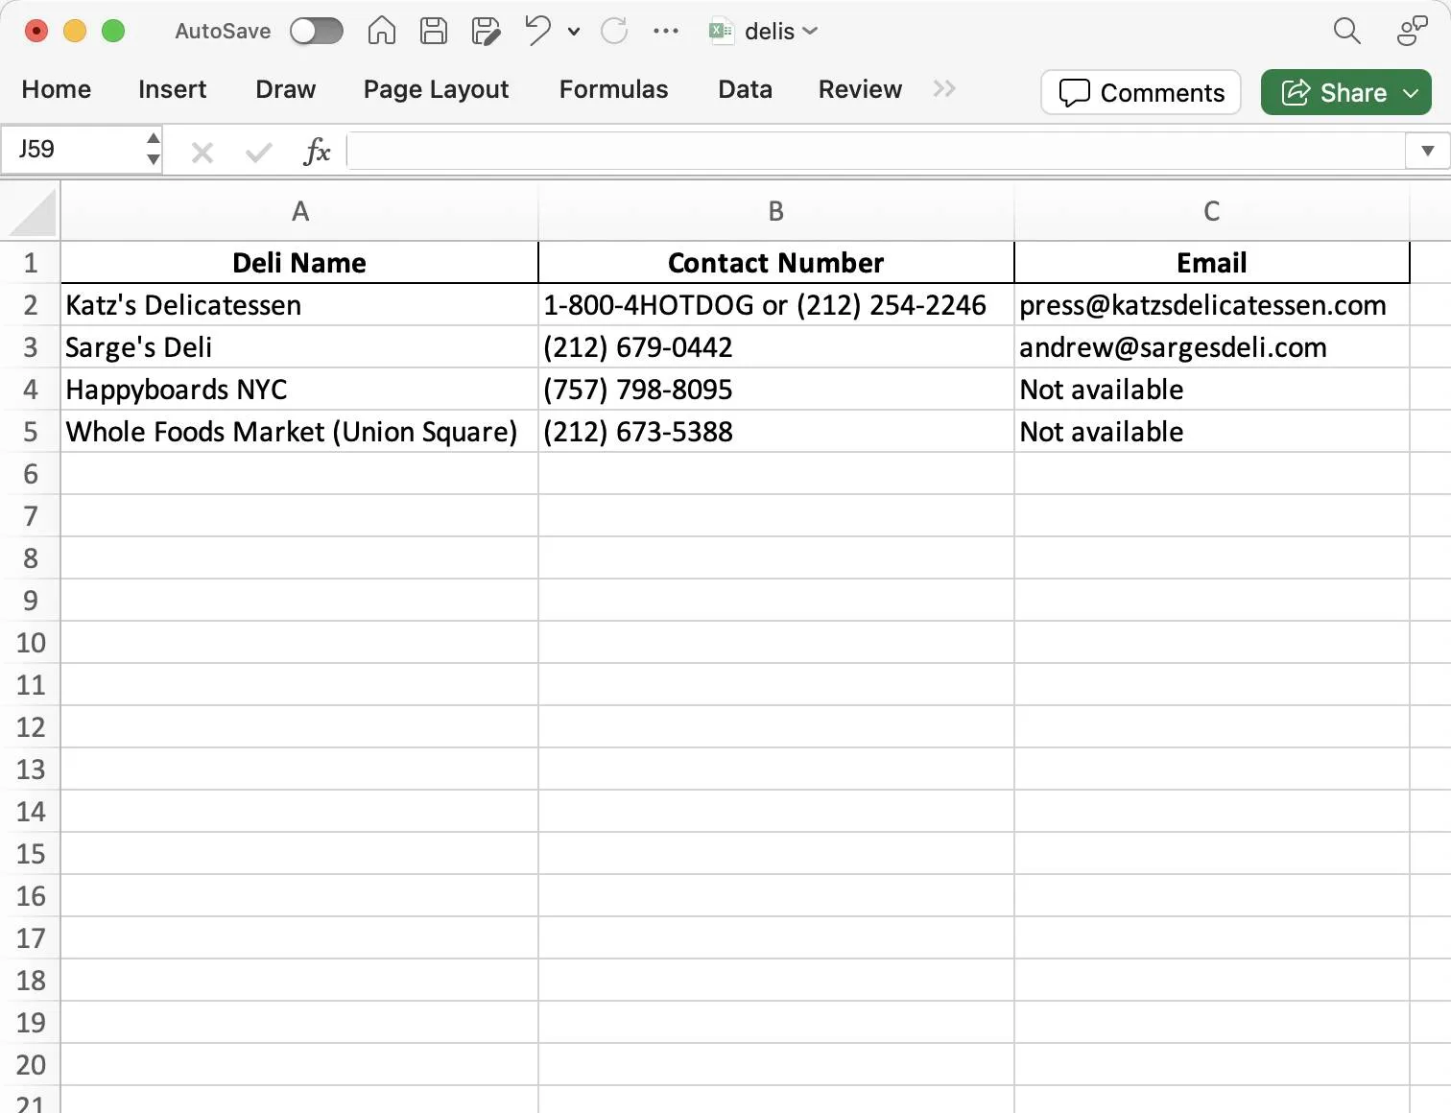The image size is (1451, 1113).
Task: Select the Deli Name header cell
Action: coord(299,263)
